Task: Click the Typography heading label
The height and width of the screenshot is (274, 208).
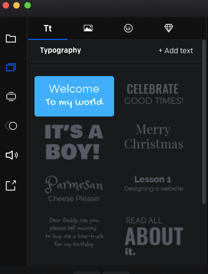Action: [x=60, y=51]
